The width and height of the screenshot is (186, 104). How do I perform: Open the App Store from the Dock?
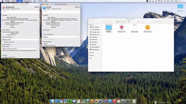(x=110, y=101)
